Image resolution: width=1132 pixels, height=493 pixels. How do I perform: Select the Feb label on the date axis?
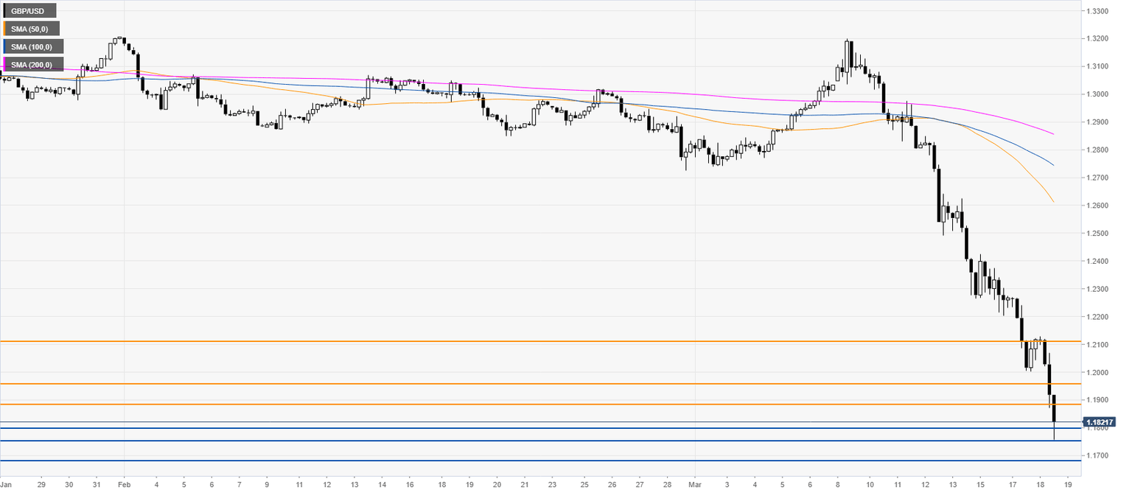pos(125,486)
